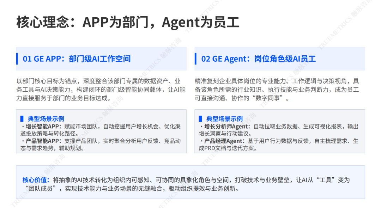Click the 核心价值 label in the bottom box
The image size is (381, 208).
[x=36, y=180]
